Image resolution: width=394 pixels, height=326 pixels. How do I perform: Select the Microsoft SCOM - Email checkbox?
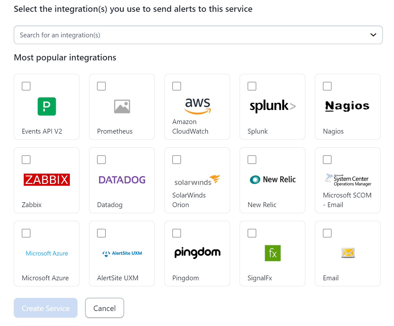point(327,160)
